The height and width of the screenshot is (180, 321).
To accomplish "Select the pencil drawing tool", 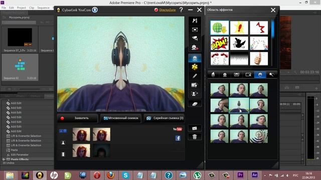I will pos(195,76).
